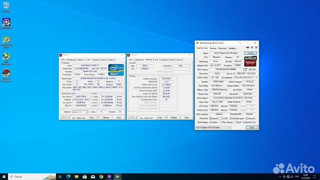This screenshot has height=180, width=320.
Task: Click the BIOS export share icon in GPU-Z
Action: (x=245, y=69)
